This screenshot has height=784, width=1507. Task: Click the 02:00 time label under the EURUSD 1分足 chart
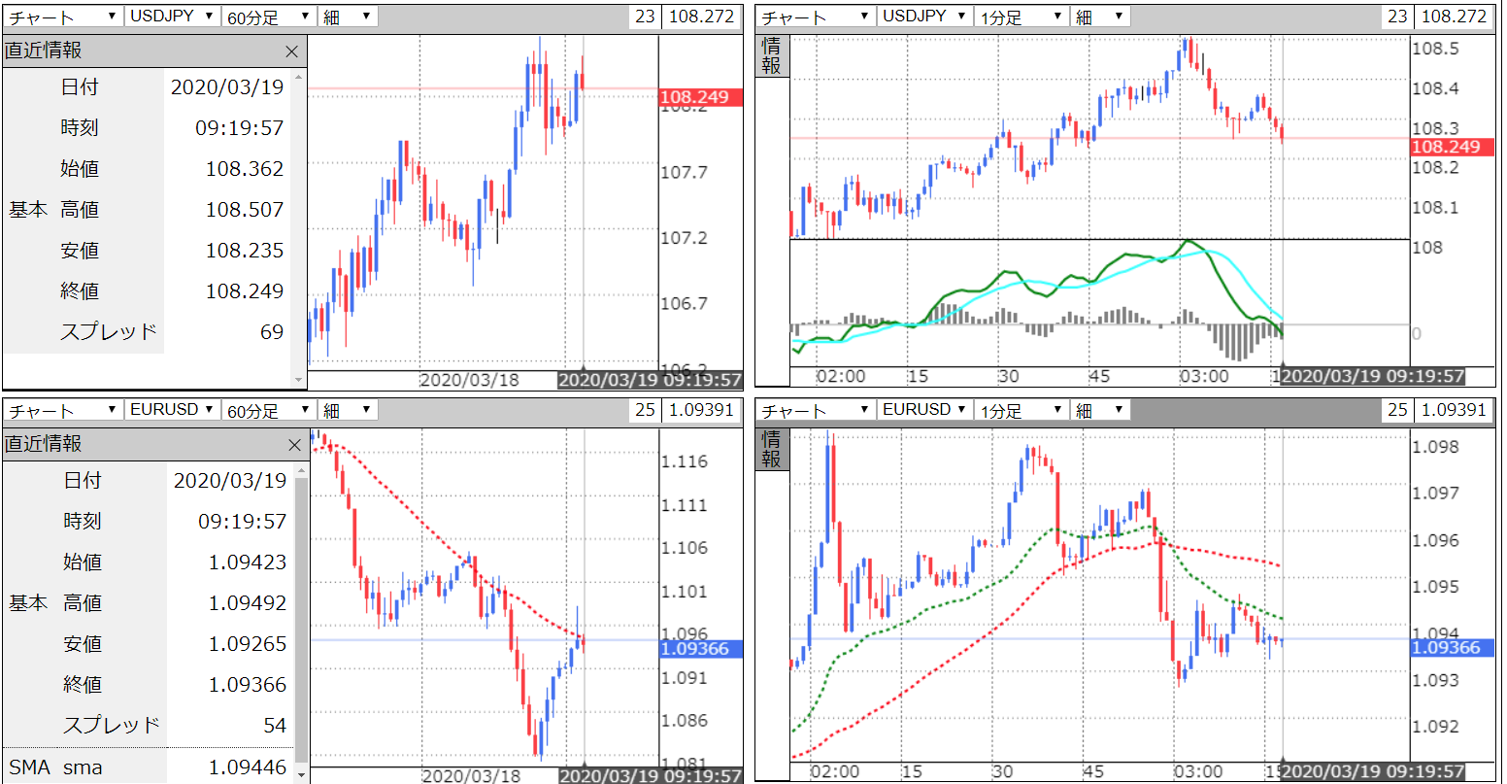pos(835,771)
